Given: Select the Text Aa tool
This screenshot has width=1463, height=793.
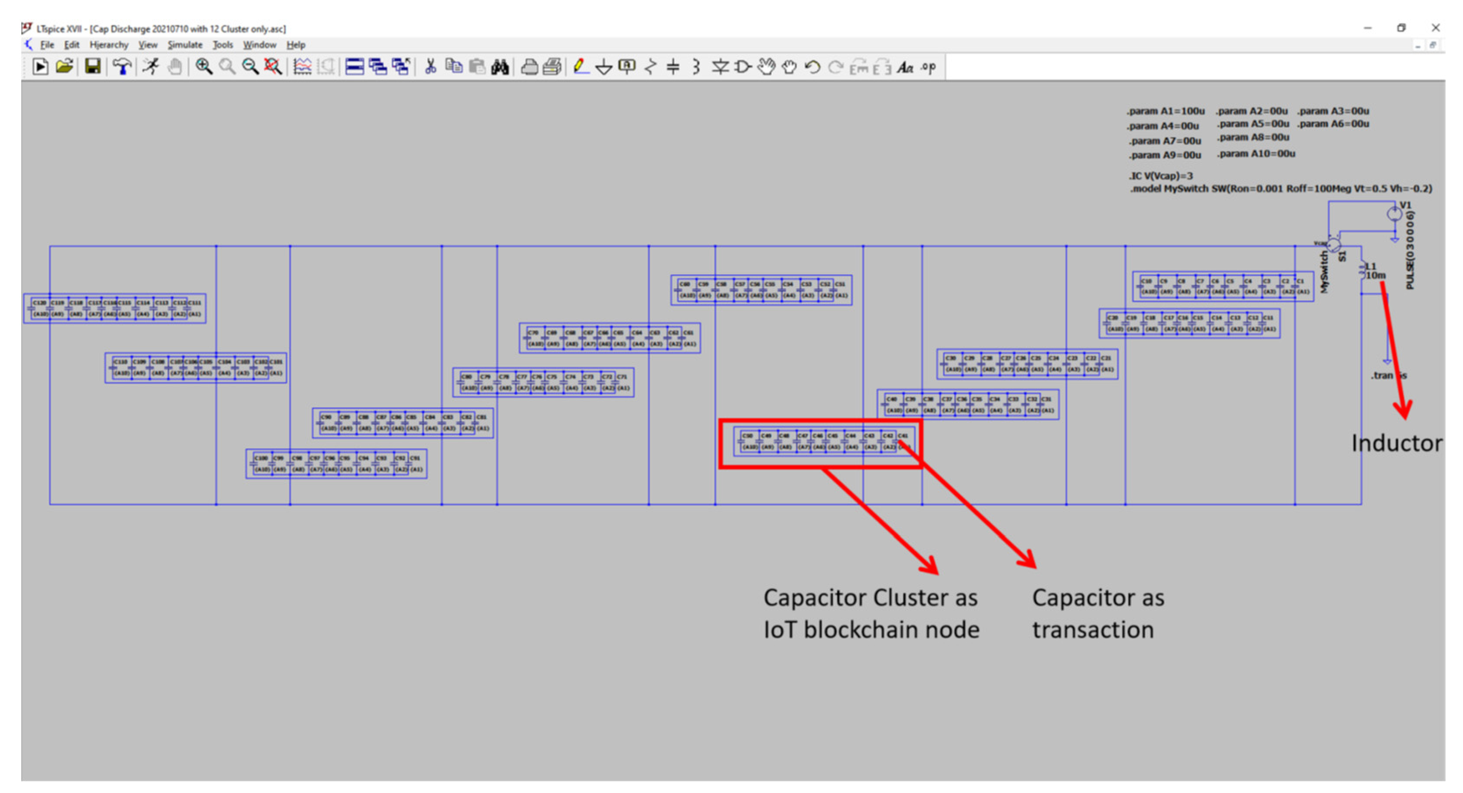Looking at the screenshot, I should pyautogui.click(x=905, y=67).
